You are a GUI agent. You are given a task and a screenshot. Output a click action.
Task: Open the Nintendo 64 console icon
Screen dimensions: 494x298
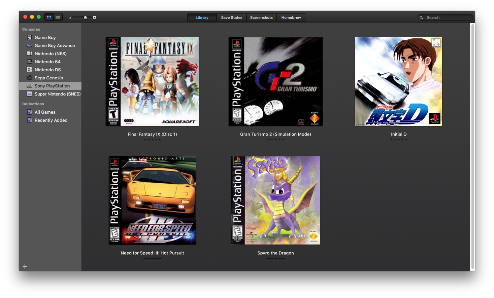[x=29, y=62]
